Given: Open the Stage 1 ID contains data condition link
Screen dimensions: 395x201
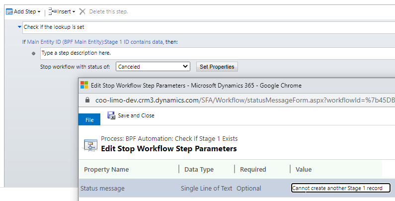Looking at the screenshot, I should tap(95, 42).
